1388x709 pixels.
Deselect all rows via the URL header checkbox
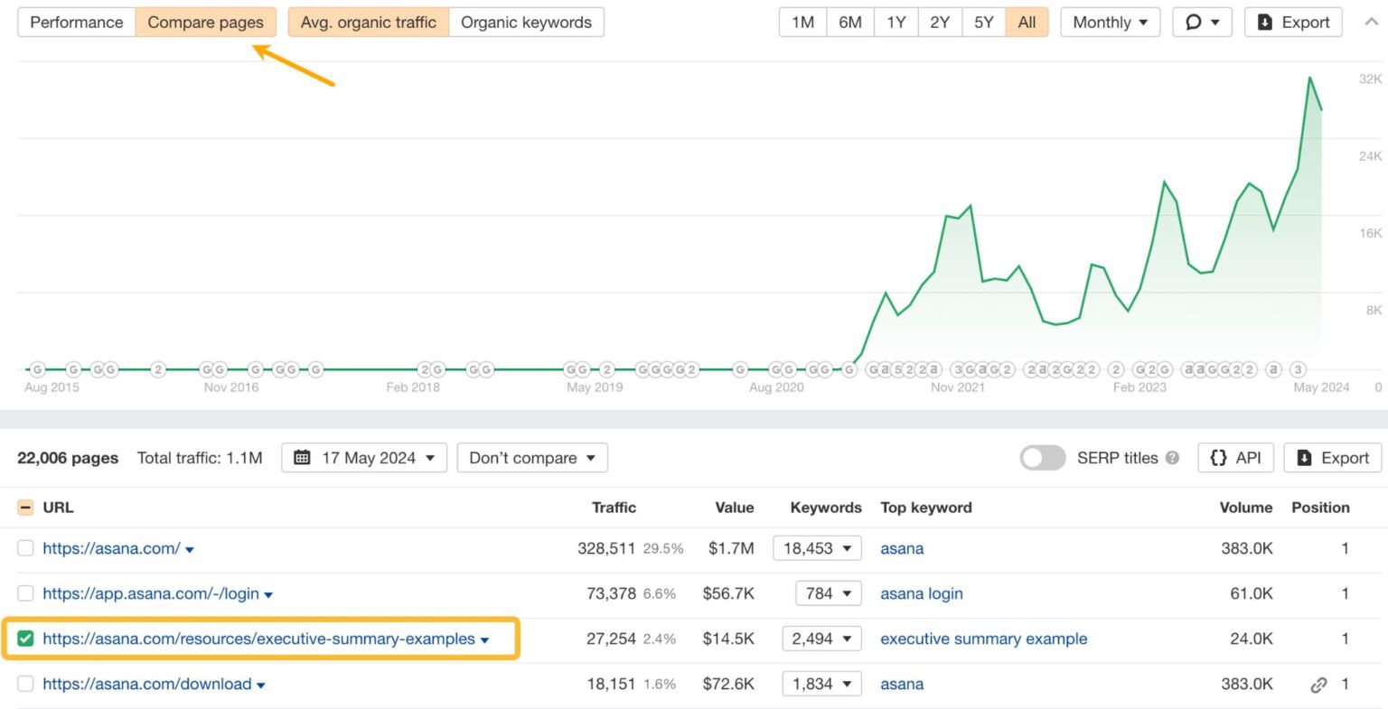pyautogui.click(x=25, y=507)
